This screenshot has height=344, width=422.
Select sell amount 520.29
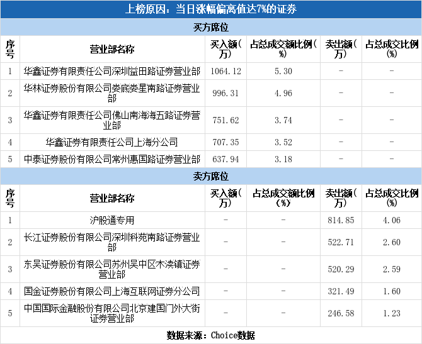[x=341, y=269]
